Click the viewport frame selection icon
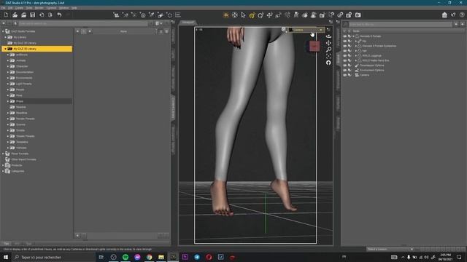This screenshot has height=262, width=467. [328, 56]
